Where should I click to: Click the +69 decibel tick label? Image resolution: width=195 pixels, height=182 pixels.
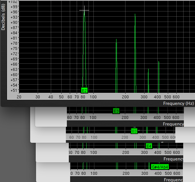pos(14,59)
